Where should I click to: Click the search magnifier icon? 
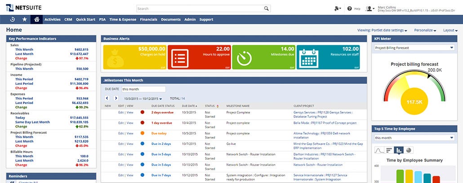point(267,9)
